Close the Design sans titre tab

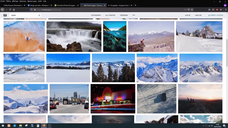click(x=51, y=5)
